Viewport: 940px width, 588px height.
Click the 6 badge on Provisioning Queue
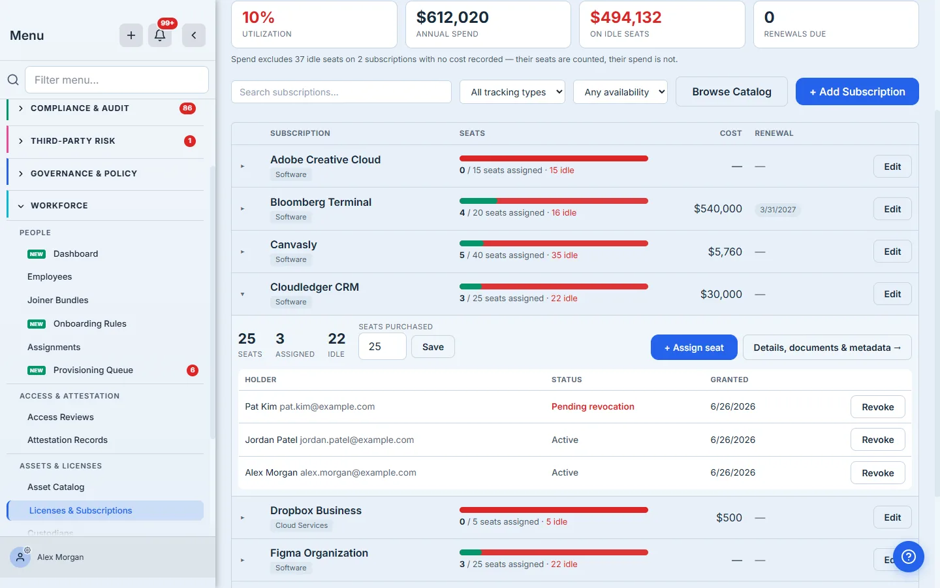[x=193, y=370]
